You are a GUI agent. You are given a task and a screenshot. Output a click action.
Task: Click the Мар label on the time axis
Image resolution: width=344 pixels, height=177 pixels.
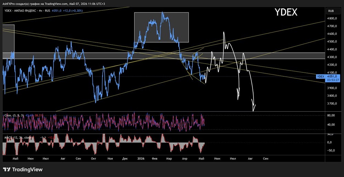(169, 158)
